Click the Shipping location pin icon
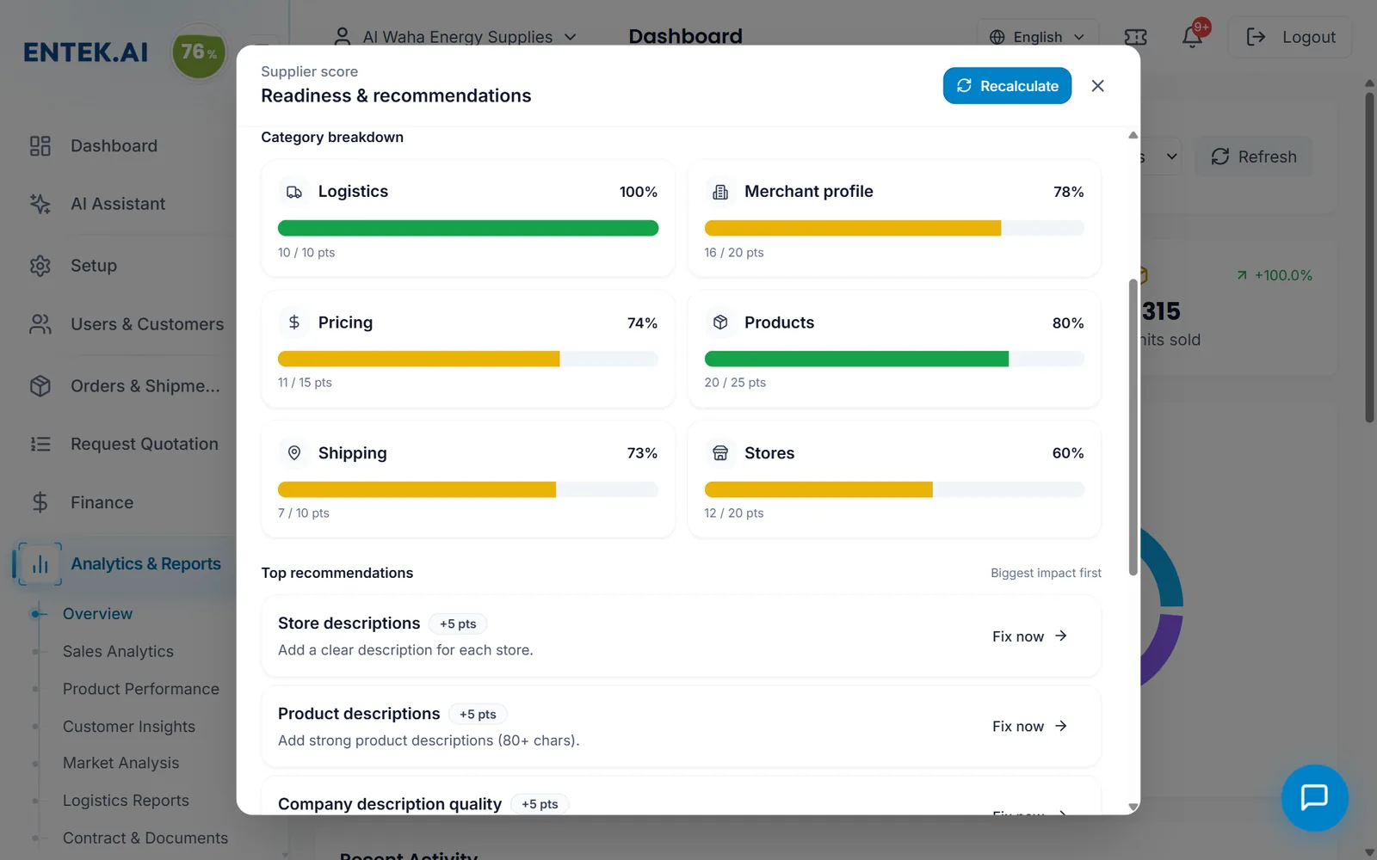Image resolution: width=1377 pixels, height=860 pixels. [x=294, y=453]
